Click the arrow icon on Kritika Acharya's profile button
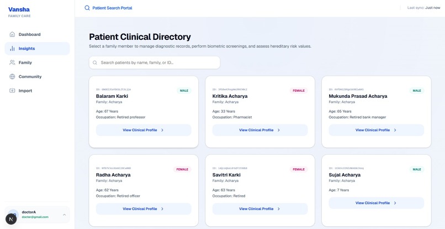Viewport: 445px width, 229px height. 279,130
